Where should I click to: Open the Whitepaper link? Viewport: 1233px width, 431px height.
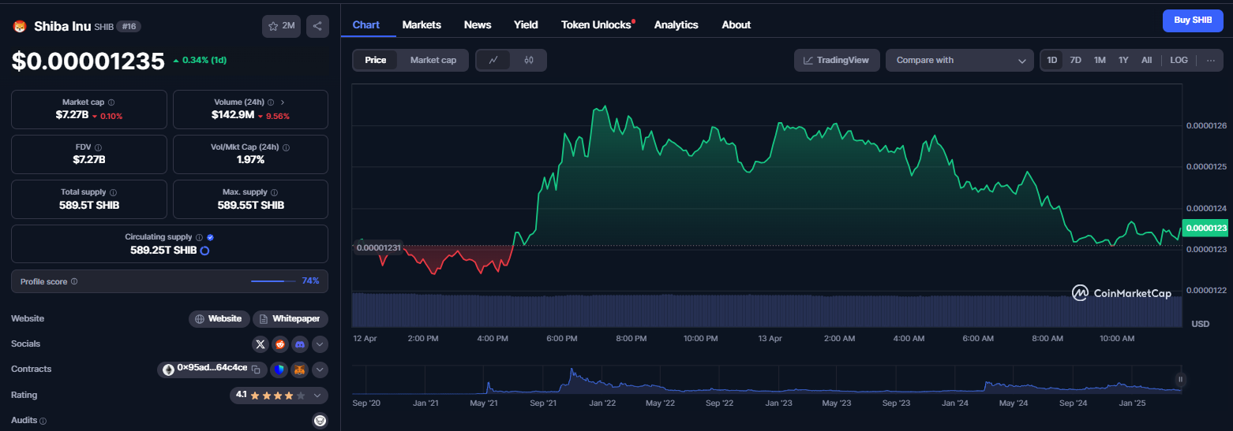pyautogui.click(x=290, y=319)
